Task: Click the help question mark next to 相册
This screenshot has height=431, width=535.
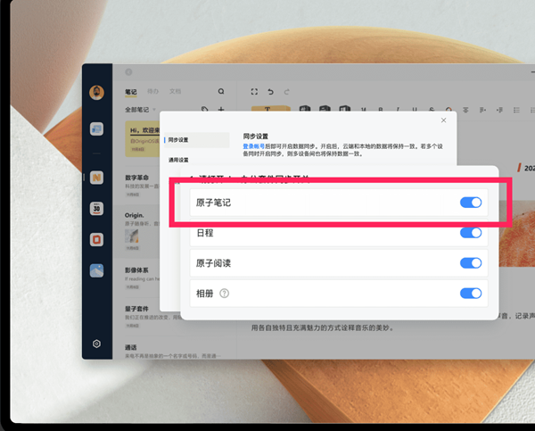Action: 224,294
